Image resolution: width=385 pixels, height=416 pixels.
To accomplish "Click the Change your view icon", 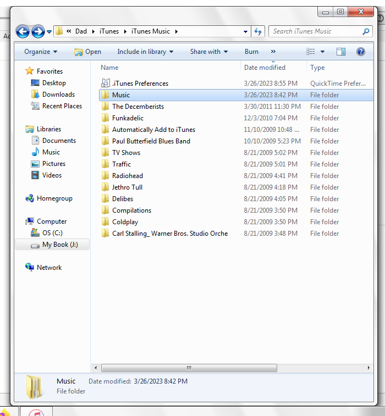I will pyautogui.click(x=311, y=52).
